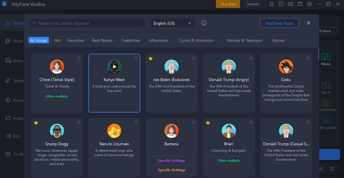Image resolution: width=344 pixels, height=178 pixels.
Task: Switch to the Influencers tab
Action: coord(158,40)
